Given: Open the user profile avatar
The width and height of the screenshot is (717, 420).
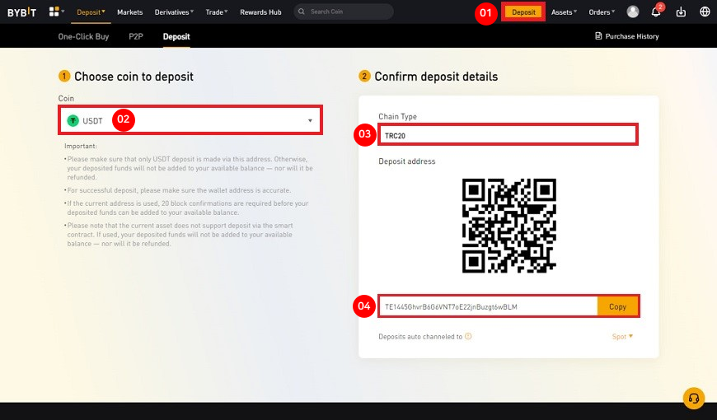Looking at the screenshot, I should [633, 12].
